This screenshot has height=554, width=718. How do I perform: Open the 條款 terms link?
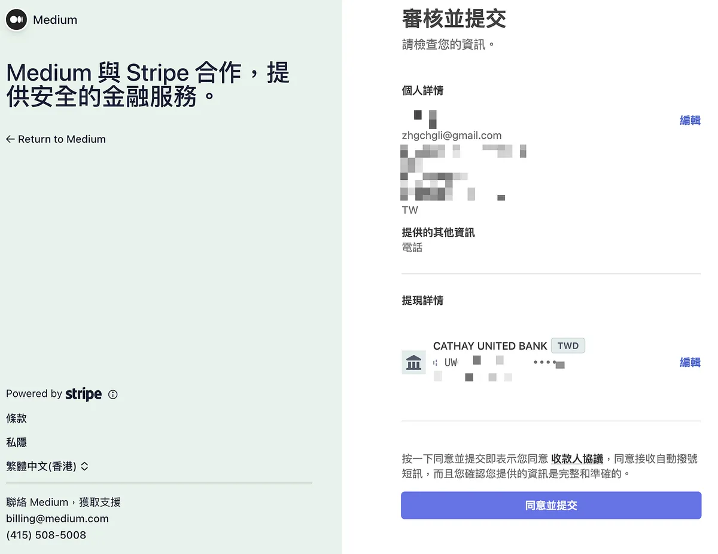point(17,418)
